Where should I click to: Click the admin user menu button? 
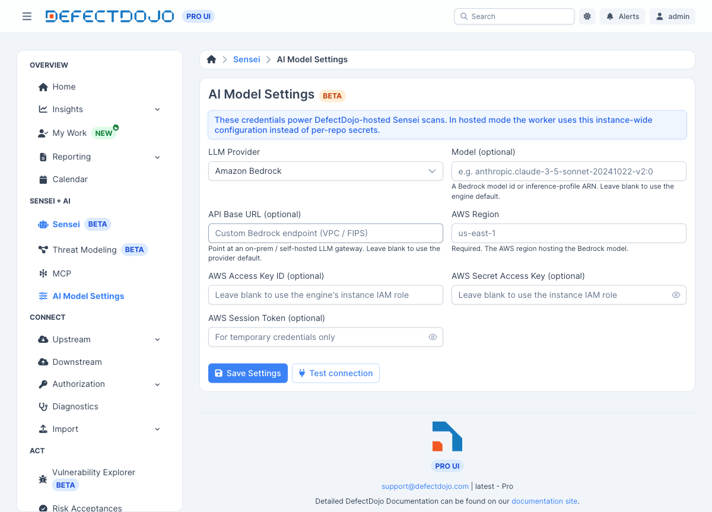click(672, 17)
